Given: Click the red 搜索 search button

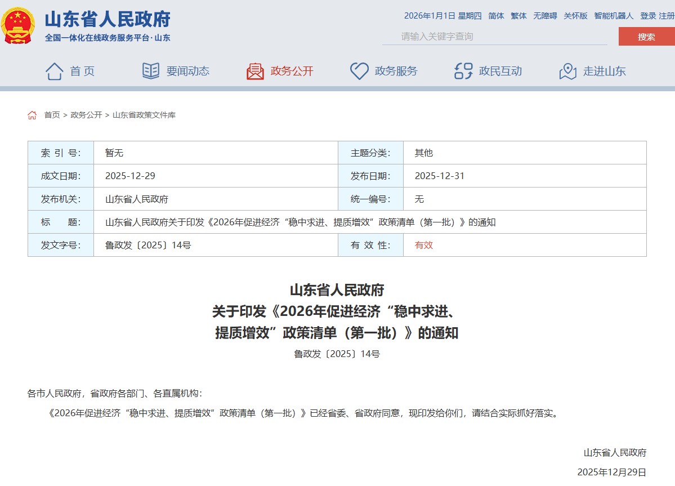Looking at the screenshot, I should [649, 35].
